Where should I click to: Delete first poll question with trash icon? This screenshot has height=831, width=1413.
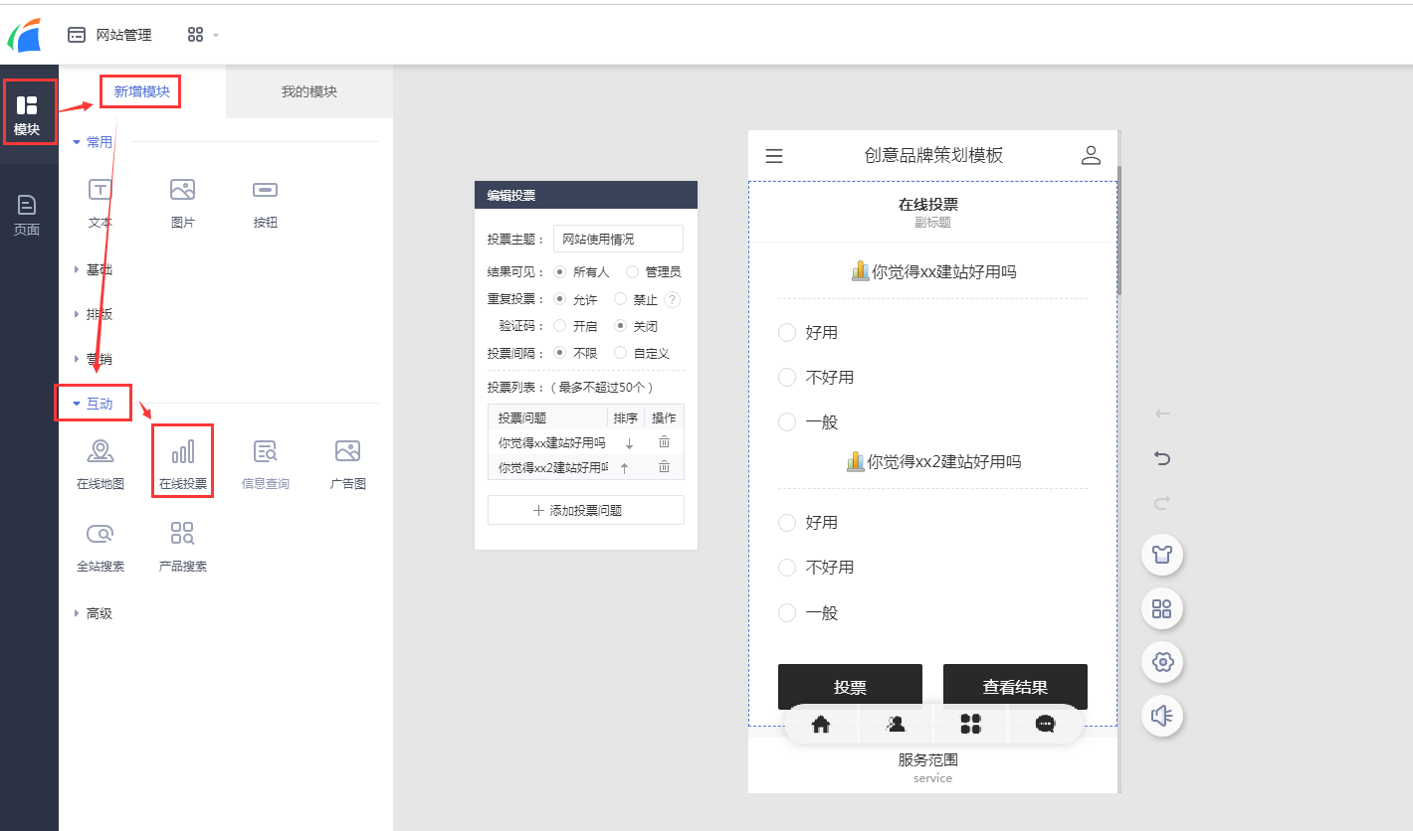(x=664, y=441)
